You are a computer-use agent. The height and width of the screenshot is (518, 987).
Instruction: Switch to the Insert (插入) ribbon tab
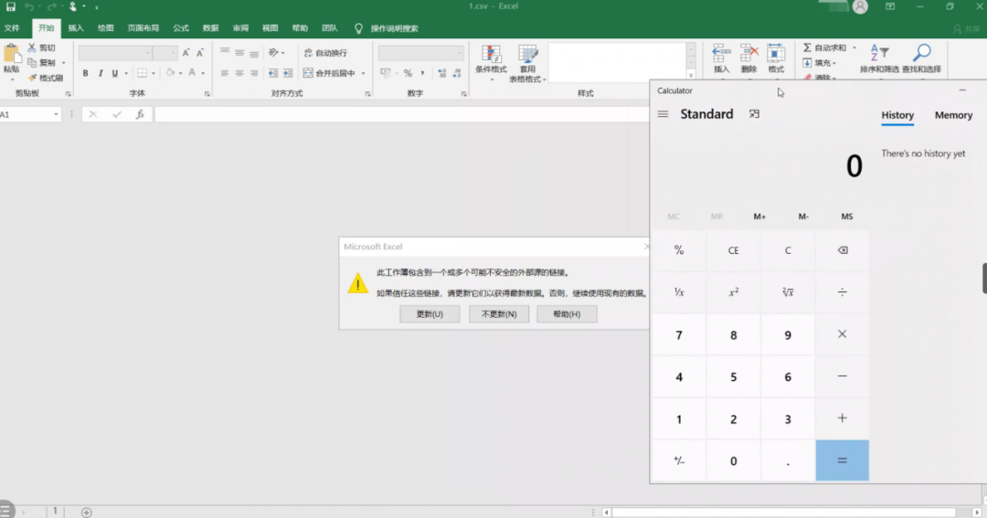[x=76, y=28]
